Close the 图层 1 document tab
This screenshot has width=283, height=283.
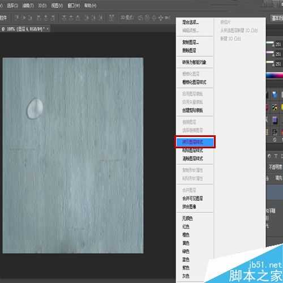[48, 29]
